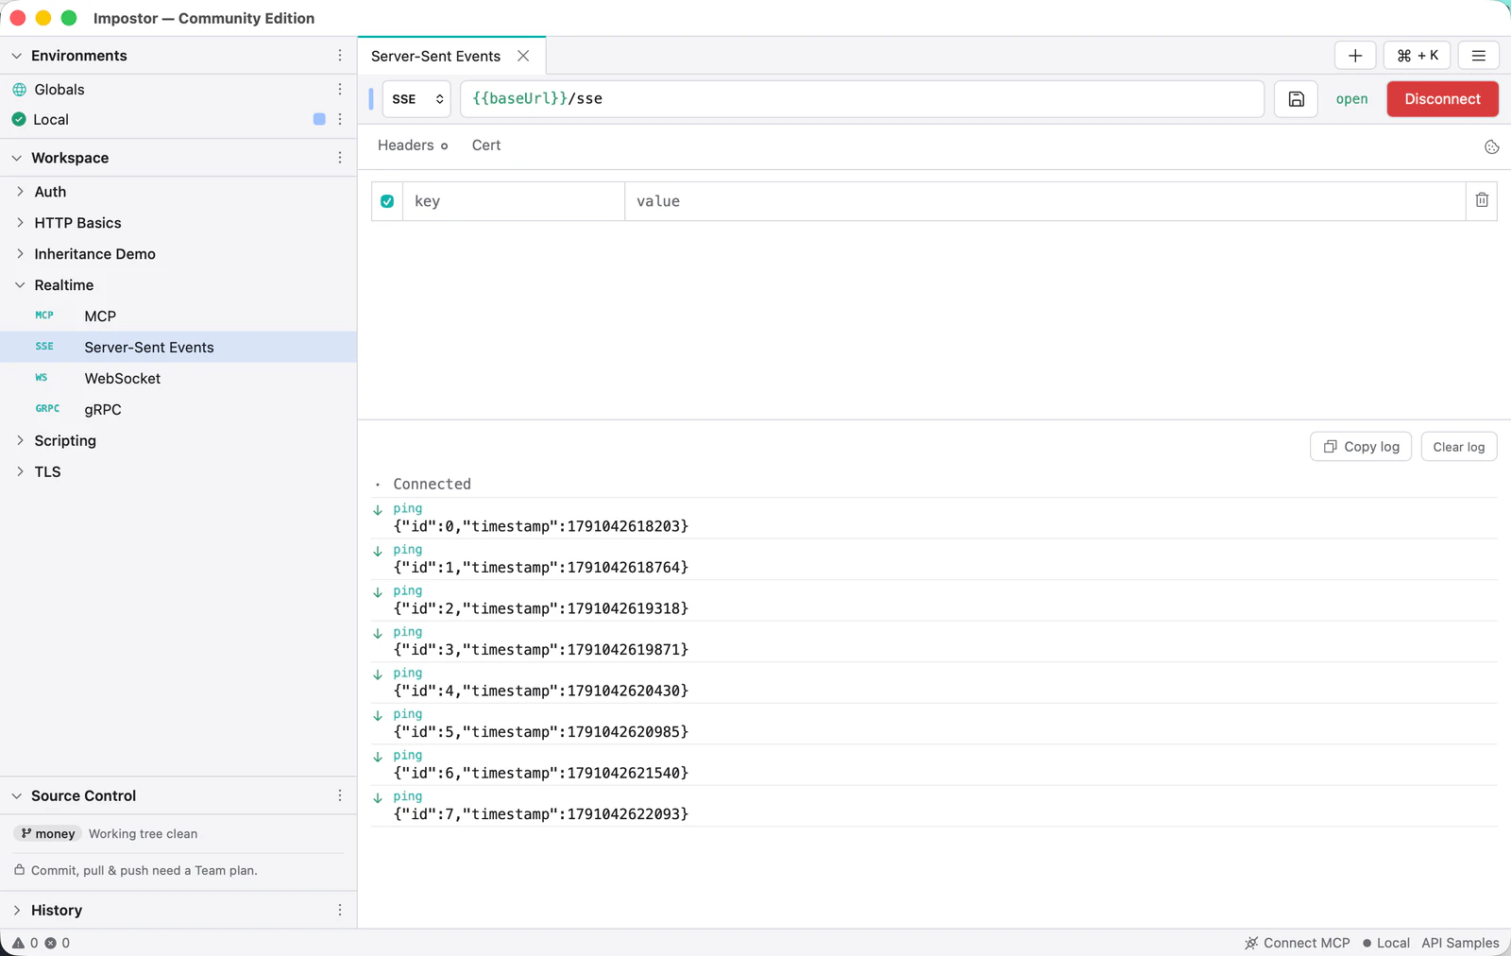The height and width of the screenshot is (956, 1511).
Task: Expand the TLS folder
Action: [x=20, y=471]
